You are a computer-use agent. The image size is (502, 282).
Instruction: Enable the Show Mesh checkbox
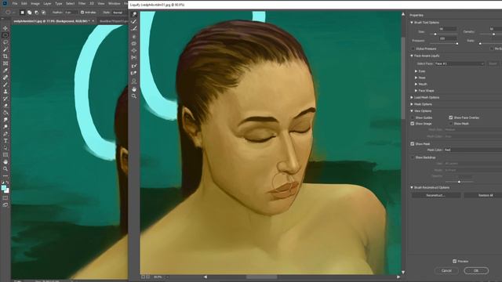451,124
